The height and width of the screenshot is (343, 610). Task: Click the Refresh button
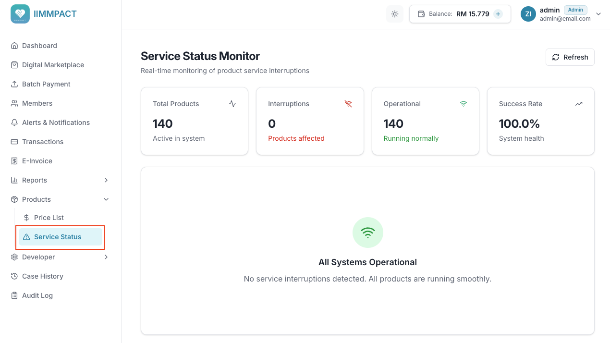pyautogui.click(x=570, y=57)
